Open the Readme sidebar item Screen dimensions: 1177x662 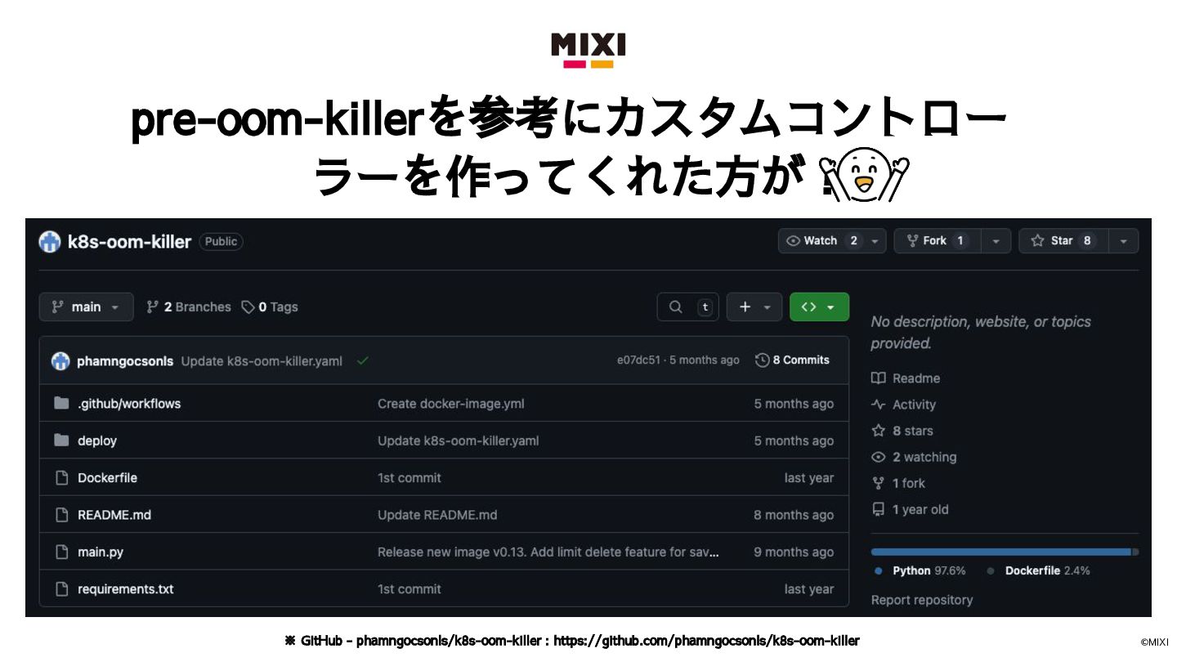point(906,378)
